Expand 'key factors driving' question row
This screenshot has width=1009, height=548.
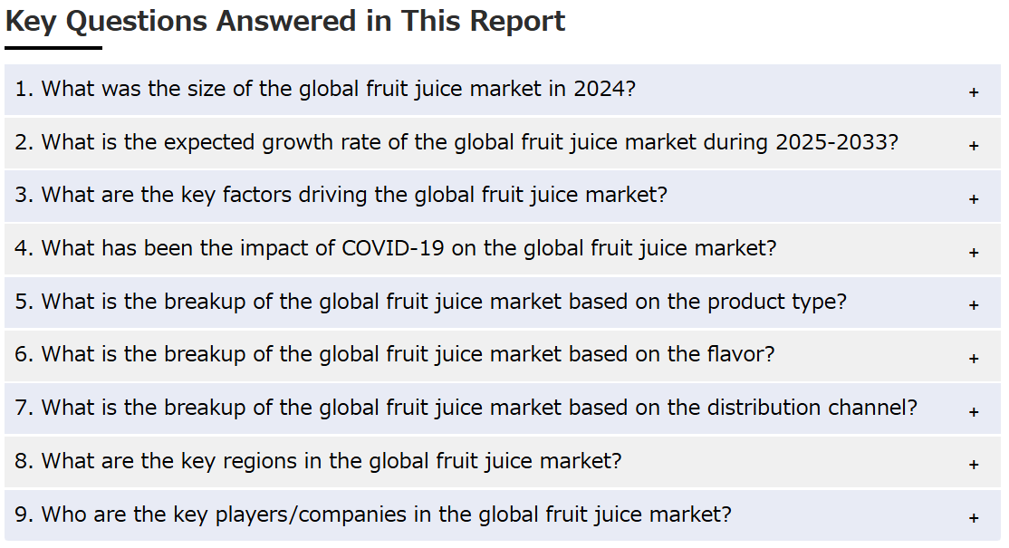(341, 195)
